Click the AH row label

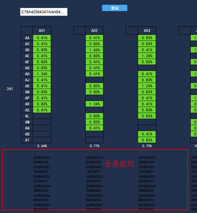tap(27, 74)
